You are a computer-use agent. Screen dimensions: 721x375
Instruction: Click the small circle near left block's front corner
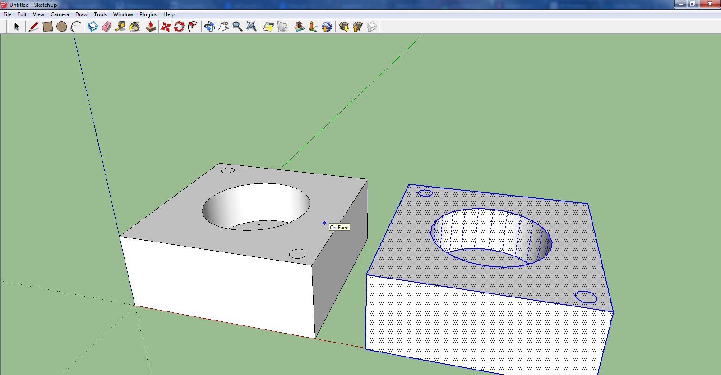[298, 254]
